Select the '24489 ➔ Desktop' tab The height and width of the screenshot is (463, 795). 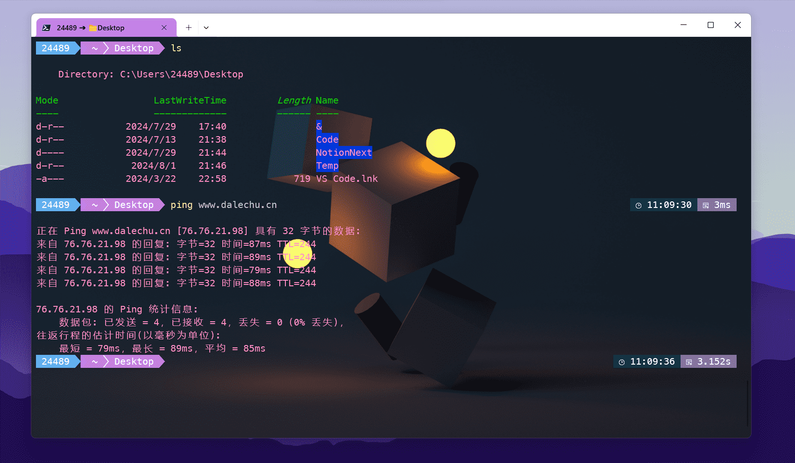point(106,28)
